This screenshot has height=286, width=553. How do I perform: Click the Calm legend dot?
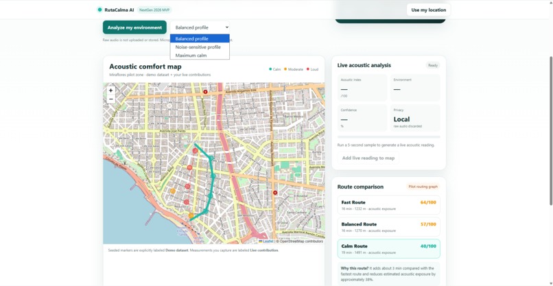click(x=270, y=69)
